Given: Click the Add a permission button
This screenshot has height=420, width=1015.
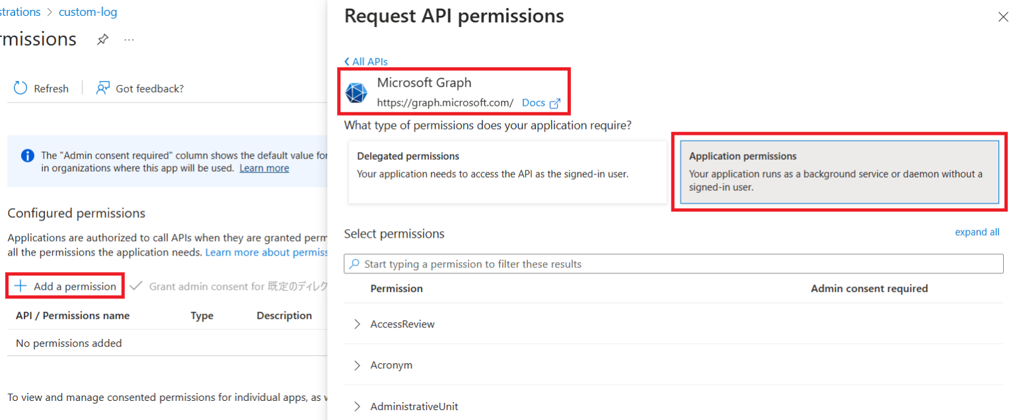Looking at the screenshot, I should click(65, 285).
